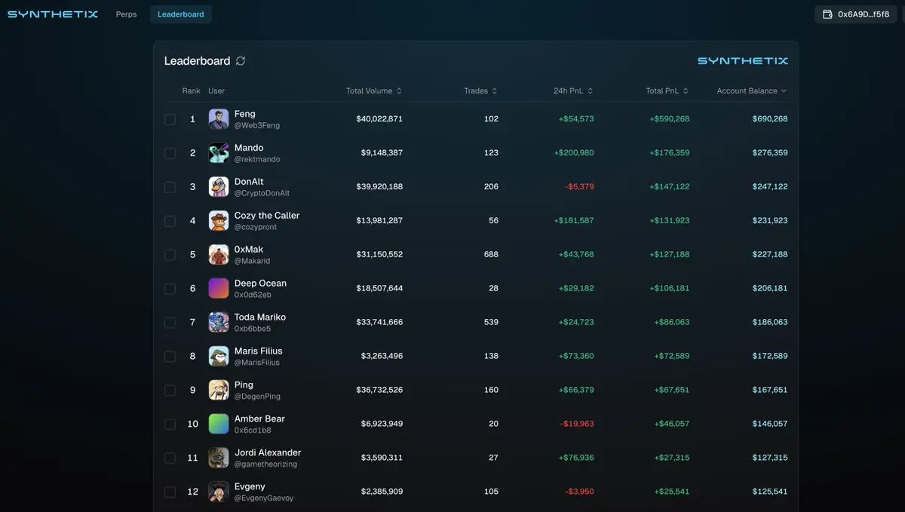The height and width of the screenshot is (512, 905).
Task: Sort by Total Volume column
Action: click(374, 91)
